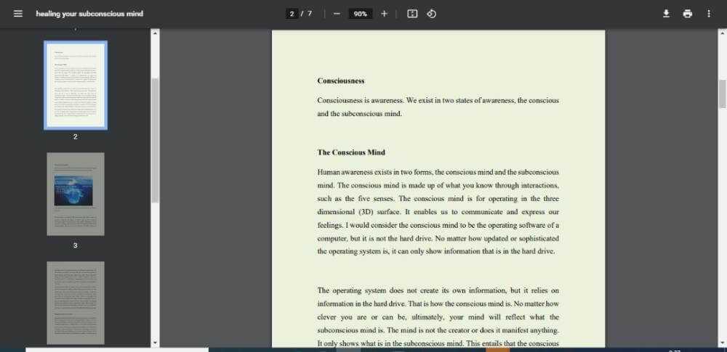Image resolution: width=727 pixels, height=352 pixels.
Task: Print the document
Action: click(x=688, y=14)
